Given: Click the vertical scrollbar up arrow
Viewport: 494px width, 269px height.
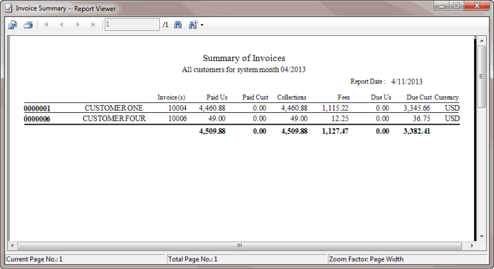Looking at the screenshot, I should [482, 41].
